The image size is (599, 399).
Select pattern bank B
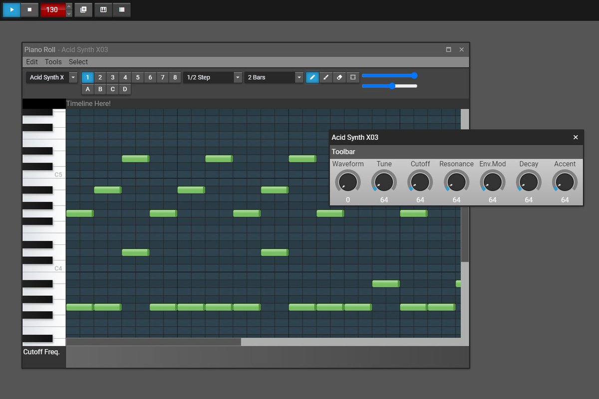pos(100,89)
